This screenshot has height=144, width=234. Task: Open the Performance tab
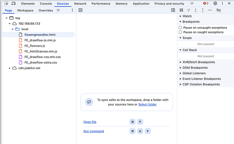pos(101,4)
